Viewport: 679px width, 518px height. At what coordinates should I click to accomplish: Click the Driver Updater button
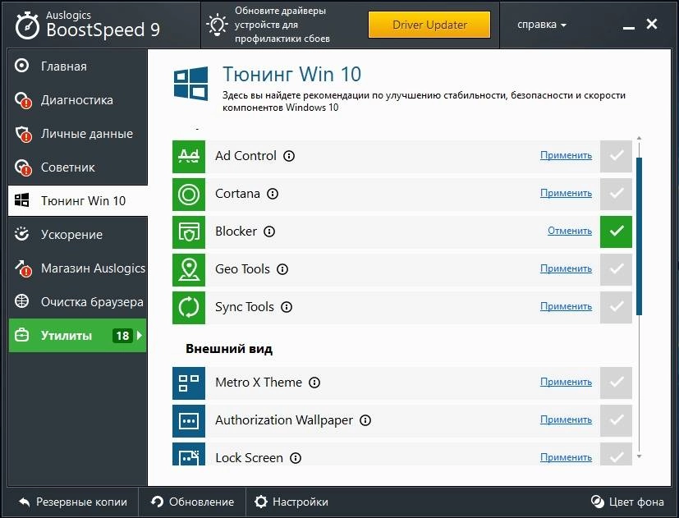pos(429,25)
